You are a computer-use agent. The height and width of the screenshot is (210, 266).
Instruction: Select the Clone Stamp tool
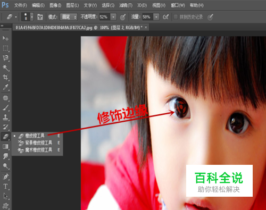(x=5, y=117)
